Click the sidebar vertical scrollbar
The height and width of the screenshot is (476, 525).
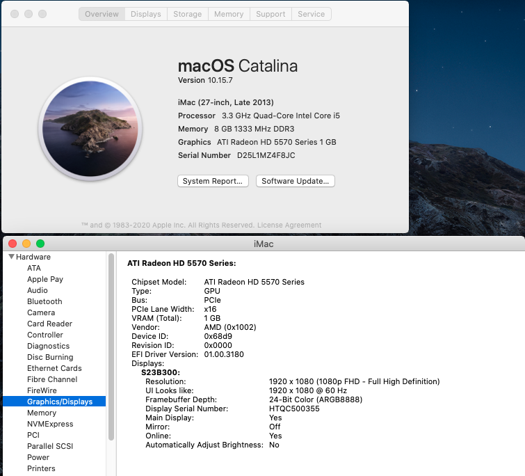coord(111,347)
